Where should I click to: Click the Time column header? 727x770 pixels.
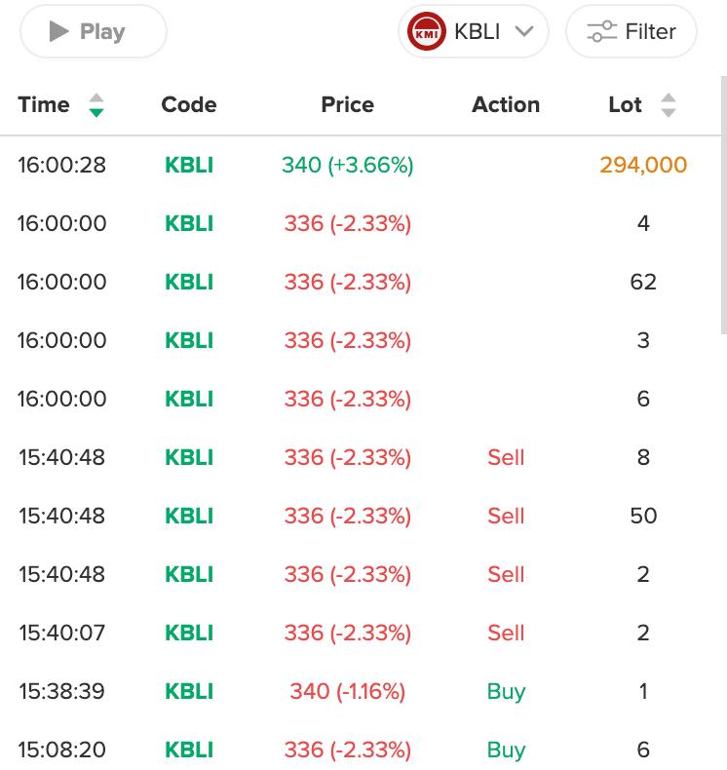(44, 105)
